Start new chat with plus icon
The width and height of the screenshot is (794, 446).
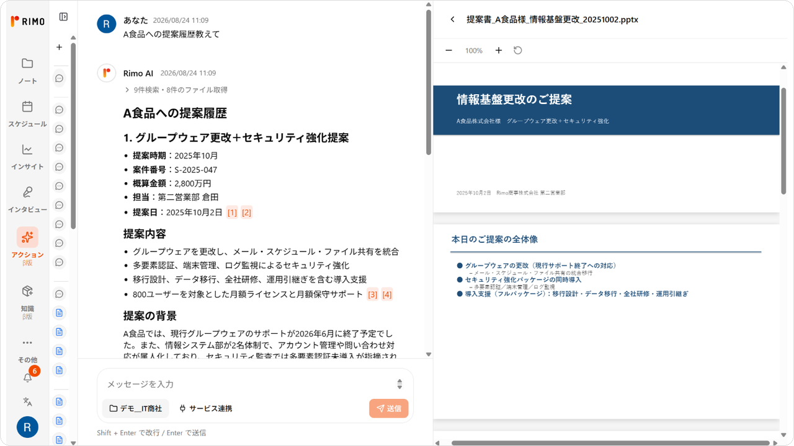click(x=60, y=47)
